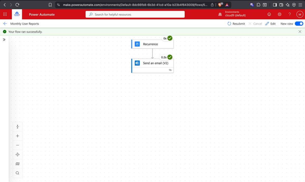Click the Monthly User Reports flow title
The width and height of the screenshot is (305, 182).
25,24
